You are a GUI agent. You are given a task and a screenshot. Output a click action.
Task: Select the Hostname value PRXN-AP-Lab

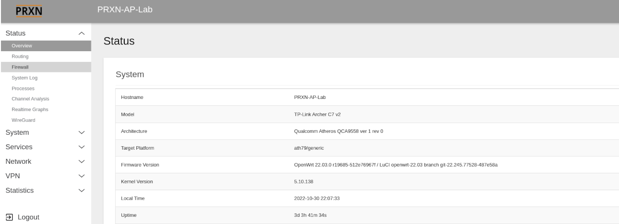(309, 97)
